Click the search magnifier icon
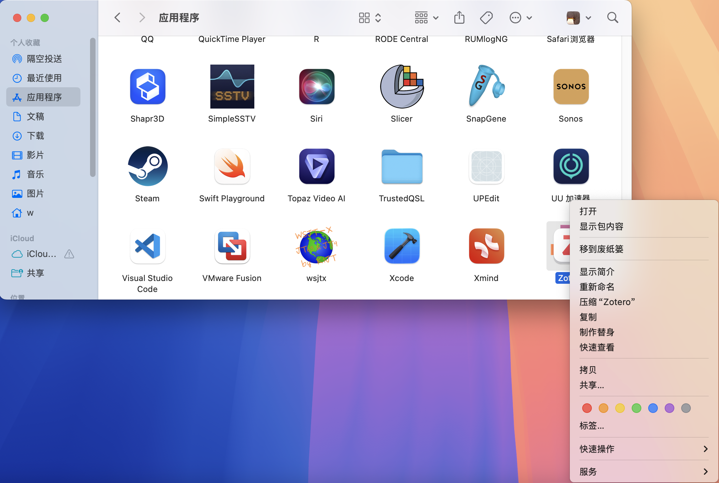This screenshot has height=483, width=719. [612, 18]
